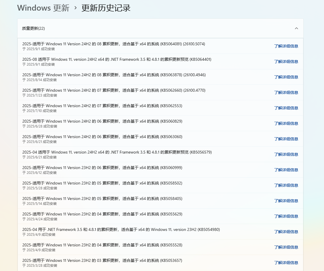Click the KB5058405 update title
This screenshot has height=271, width=324.
[x=102, y=199]
